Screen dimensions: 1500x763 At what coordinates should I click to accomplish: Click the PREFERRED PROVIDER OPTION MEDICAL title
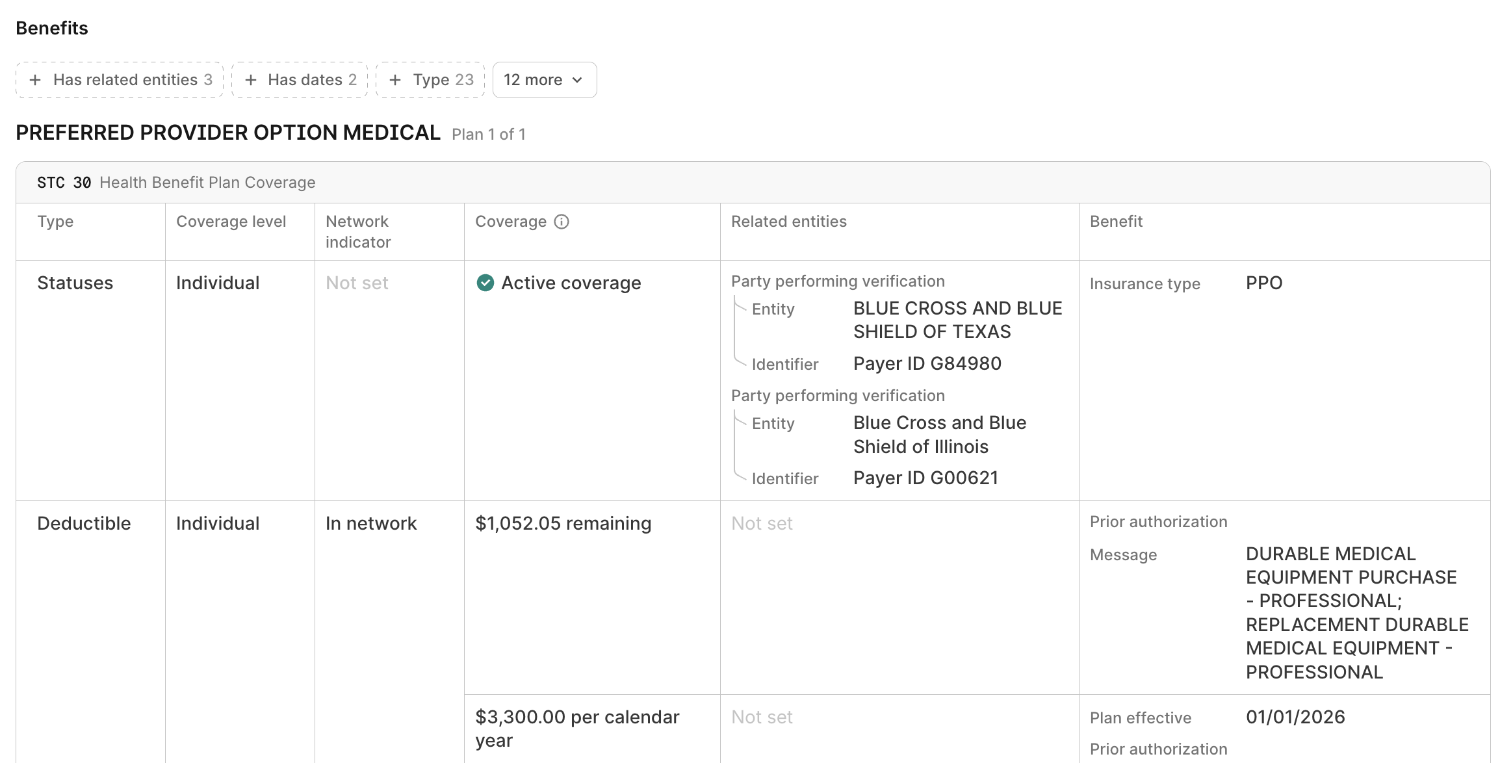pos(228,133)
